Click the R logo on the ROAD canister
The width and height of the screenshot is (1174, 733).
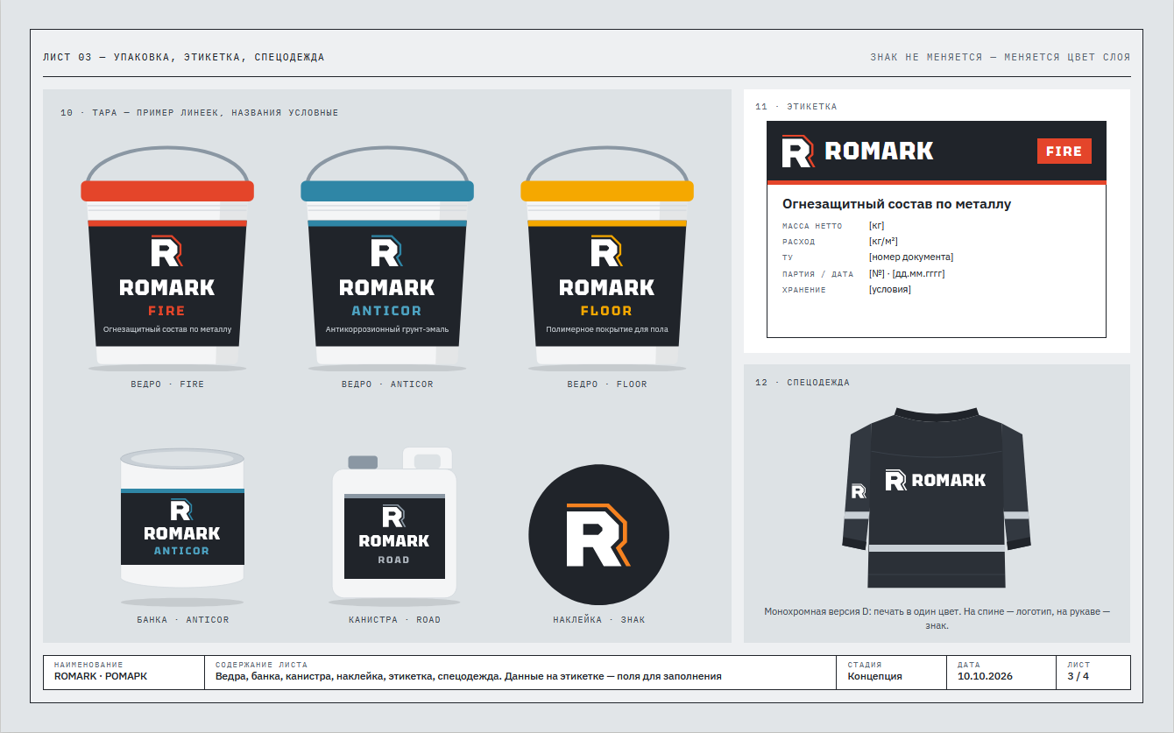(x=393, y=517)
